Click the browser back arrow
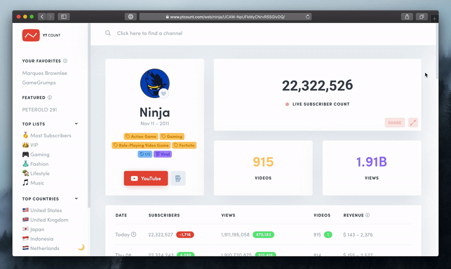 tap(42, 17)
